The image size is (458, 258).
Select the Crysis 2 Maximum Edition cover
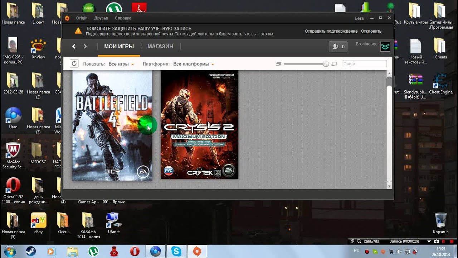coord(200,125)
